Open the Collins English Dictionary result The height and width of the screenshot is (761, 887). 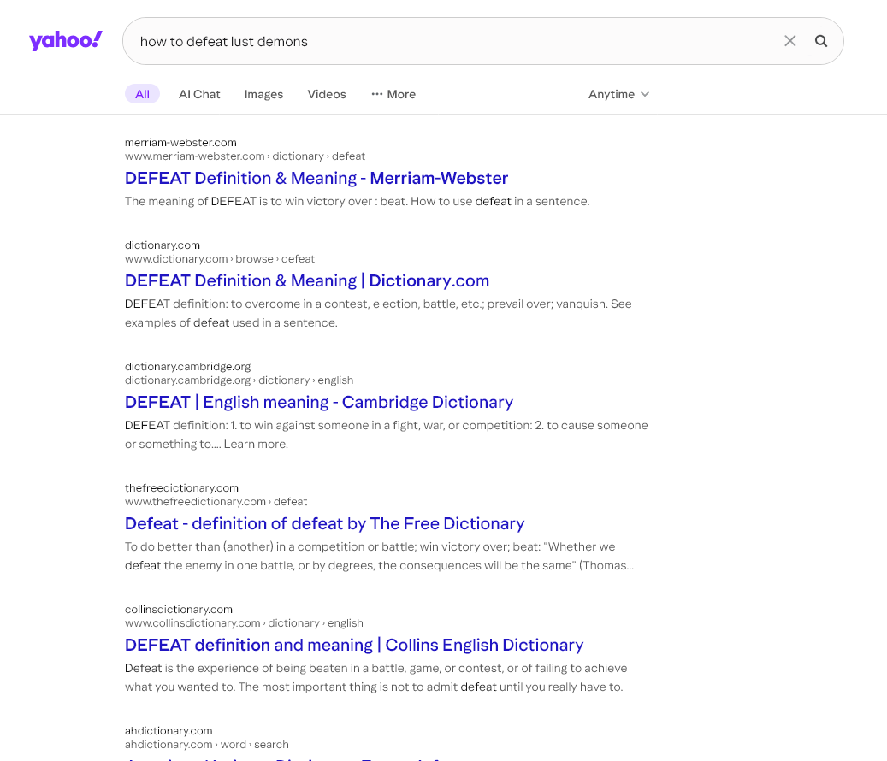(x=354, y=645)
